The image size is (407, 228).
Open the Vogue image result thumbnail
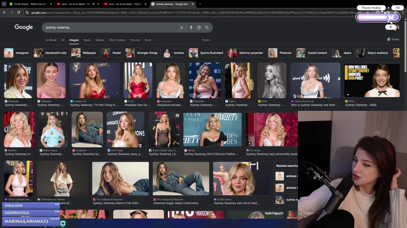click(239, 80)
